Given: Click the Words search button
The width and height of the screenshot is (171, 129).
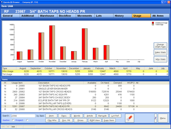Looking at the screenshot, I should (x=77, y=116).
